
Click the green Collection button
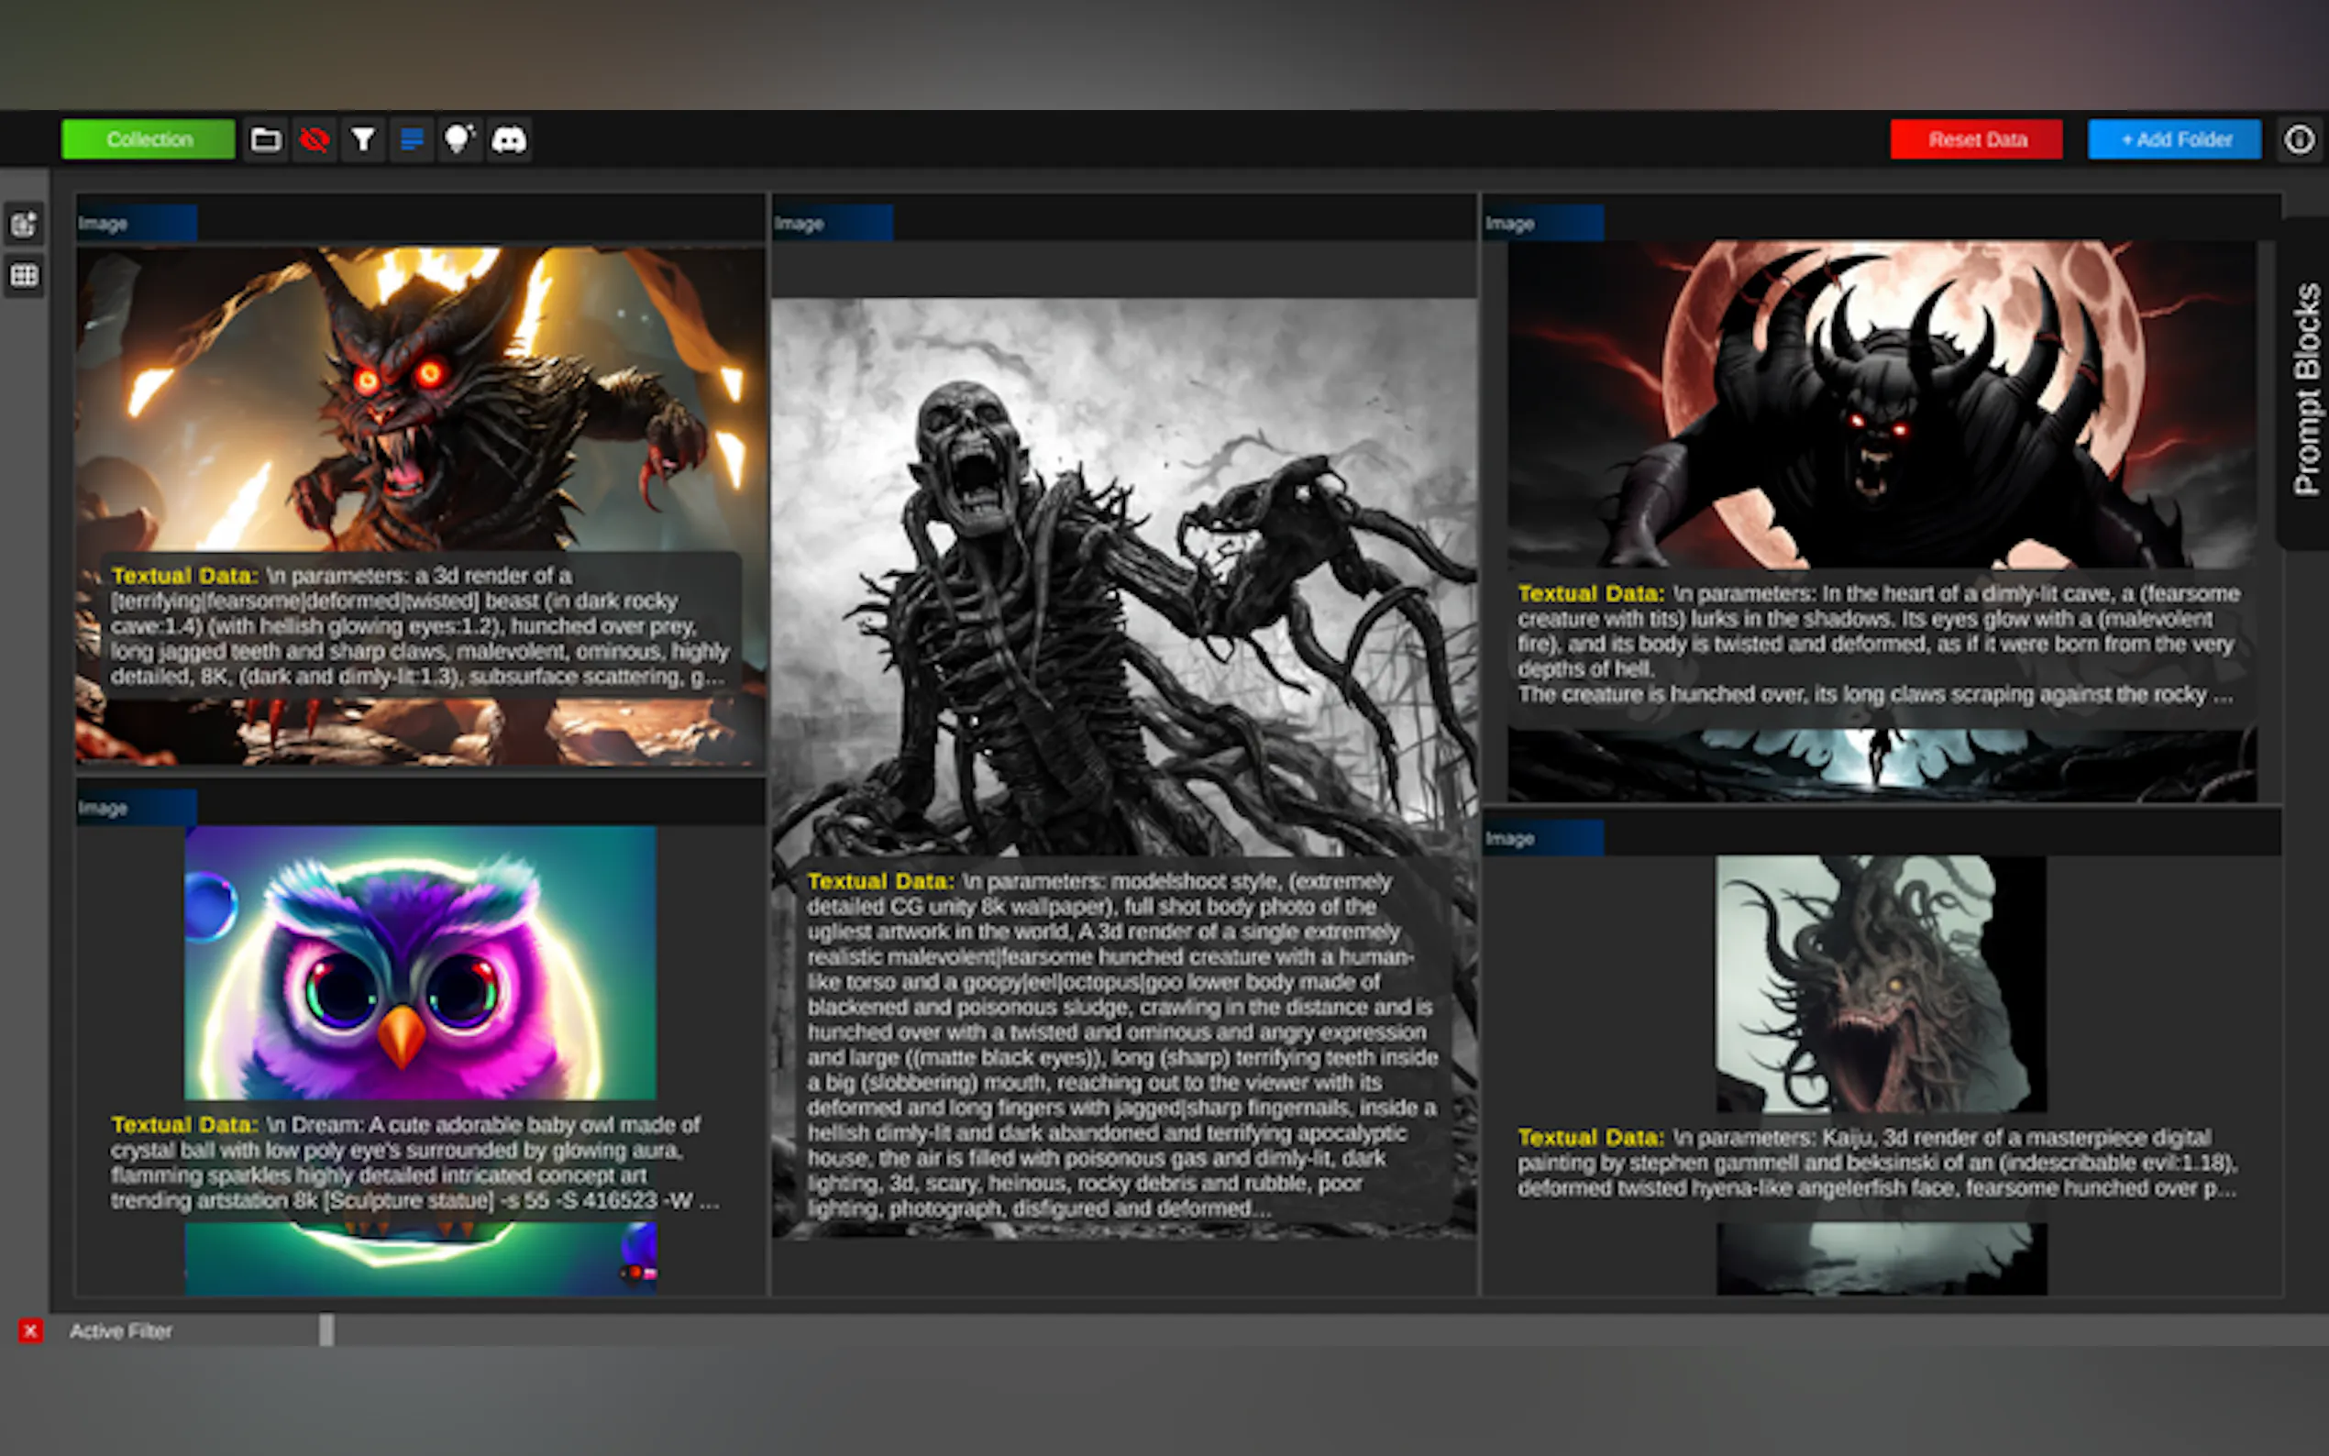[149, 140]
